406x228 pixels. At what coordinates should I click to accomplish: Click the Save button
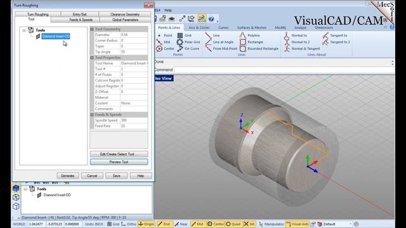coord(117,176)
